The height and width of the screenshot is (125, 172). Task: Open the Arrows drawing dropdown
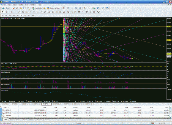click(98, 12)
